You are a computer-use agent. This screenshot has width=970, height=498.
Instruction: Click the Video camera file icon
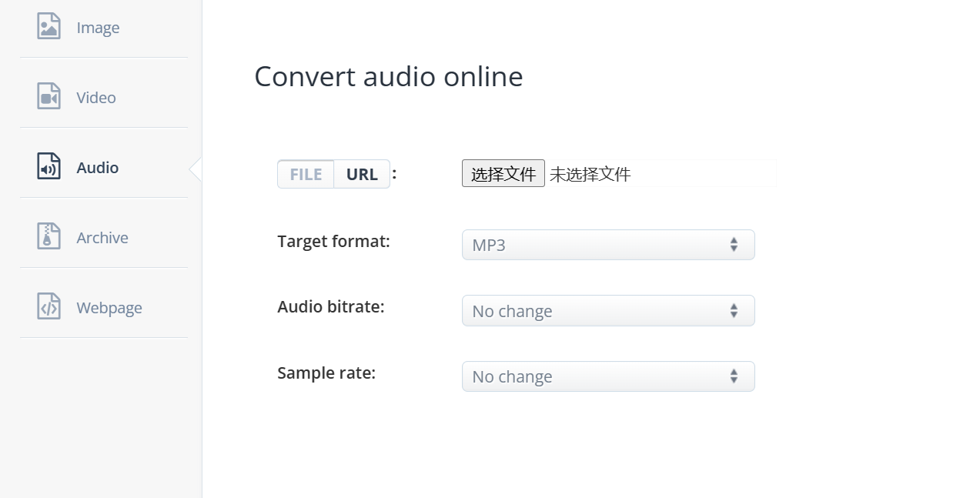click(x=48, y=96)
